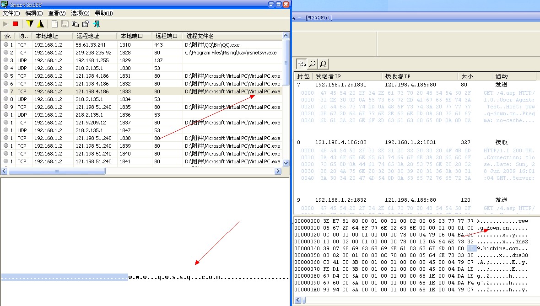Click the green Start Capture arrow
Viewport: 540px width, 306px height.
point(5,24)
